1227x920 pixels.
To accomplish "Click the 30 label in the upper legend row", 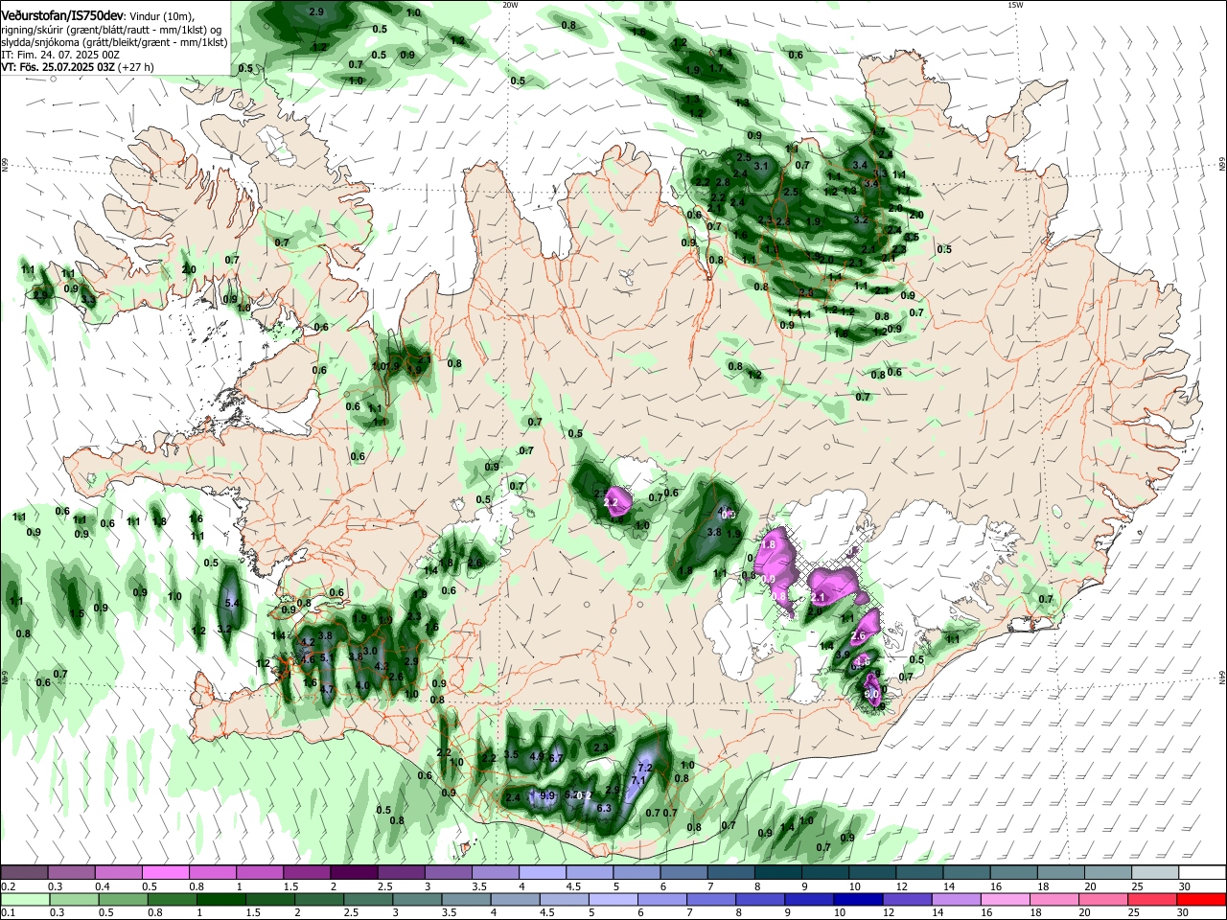I will pyautogui.click(x=1185, y=886).
